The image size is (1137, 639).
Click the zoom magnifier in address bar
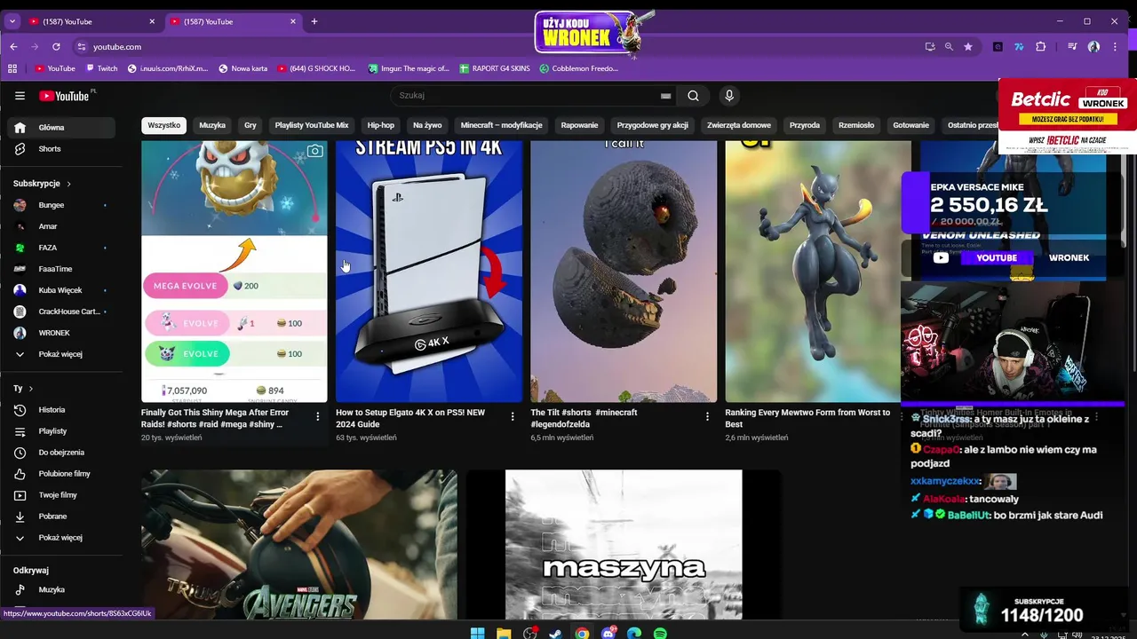click(949, 46)
